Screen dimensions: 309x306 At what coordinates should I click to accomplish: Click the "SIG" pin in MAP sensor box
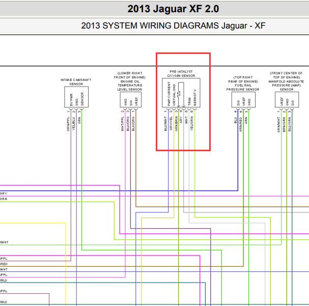pyautogui.click(x=293, y=103)
